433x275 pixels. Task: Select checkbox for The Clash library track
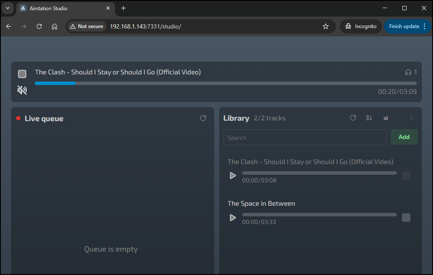[406, 176]
